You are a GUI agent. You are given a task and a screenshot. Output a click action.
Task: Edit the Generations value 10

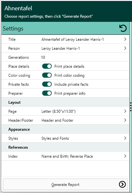pyautogui.click(x=43, y=57)
